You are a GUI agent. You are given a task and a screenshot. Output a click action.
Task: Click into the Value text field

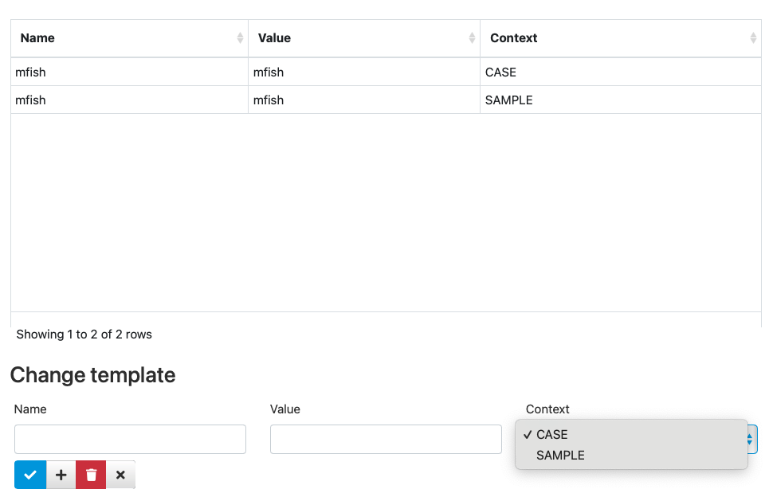pyautogui.click(x=386, y=439)
